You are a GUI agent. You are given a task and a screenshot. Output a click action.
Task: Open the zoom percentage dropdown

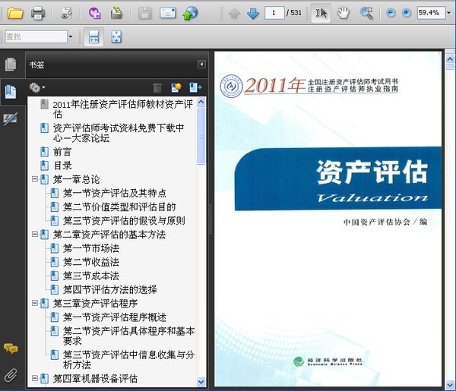point(448,12)
